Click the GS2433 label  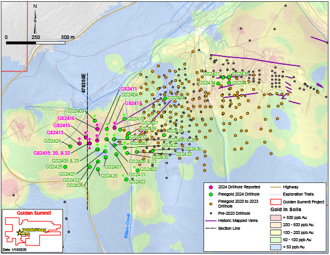[x=71, y=181]
